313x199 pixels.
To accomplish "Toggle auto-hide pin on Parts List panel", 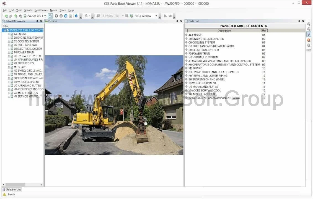I will pos(299,21).
